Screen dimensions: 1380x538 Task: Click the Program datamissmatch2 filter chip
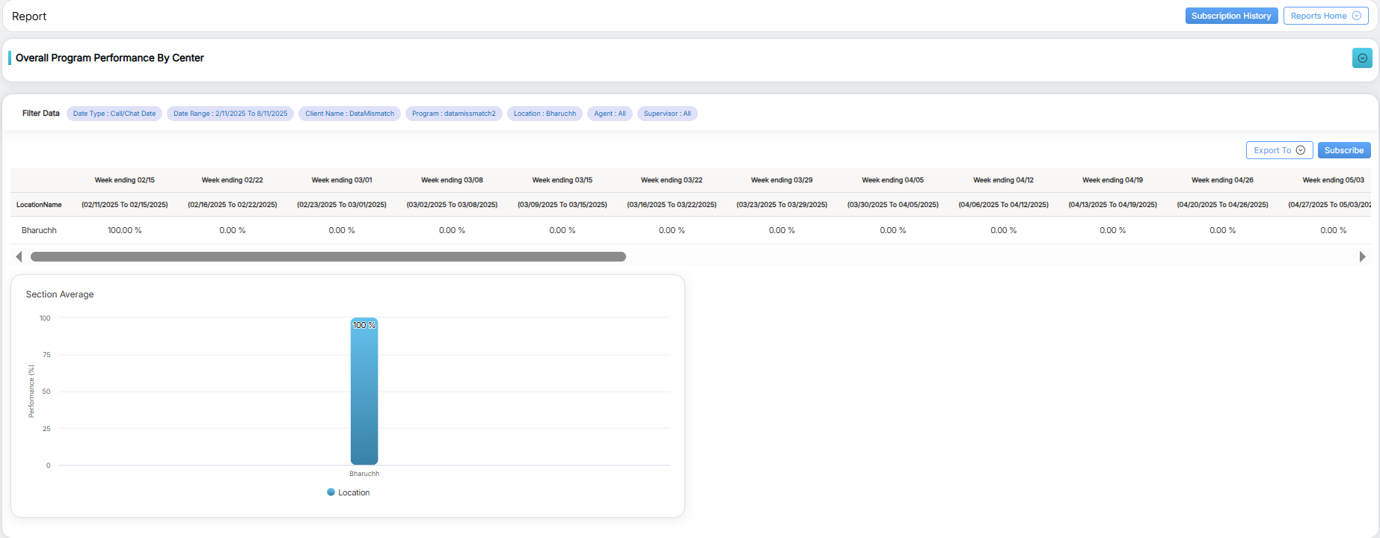tap(453, 114)
